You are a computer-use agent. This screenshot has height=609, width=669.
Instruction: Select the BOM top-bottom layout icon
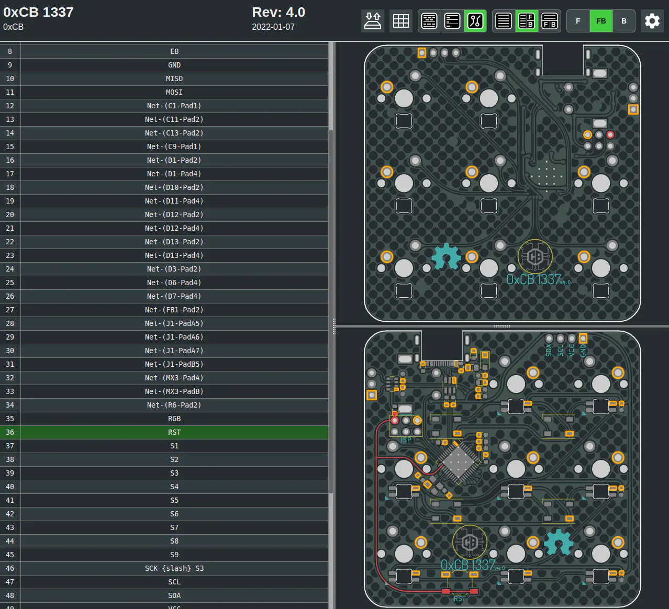(x=550, y=21)
